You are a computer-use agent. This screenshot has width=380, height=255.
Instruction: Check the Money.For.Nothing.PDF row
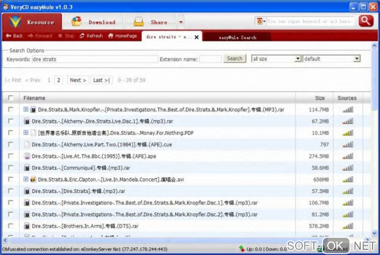point(11,133)
